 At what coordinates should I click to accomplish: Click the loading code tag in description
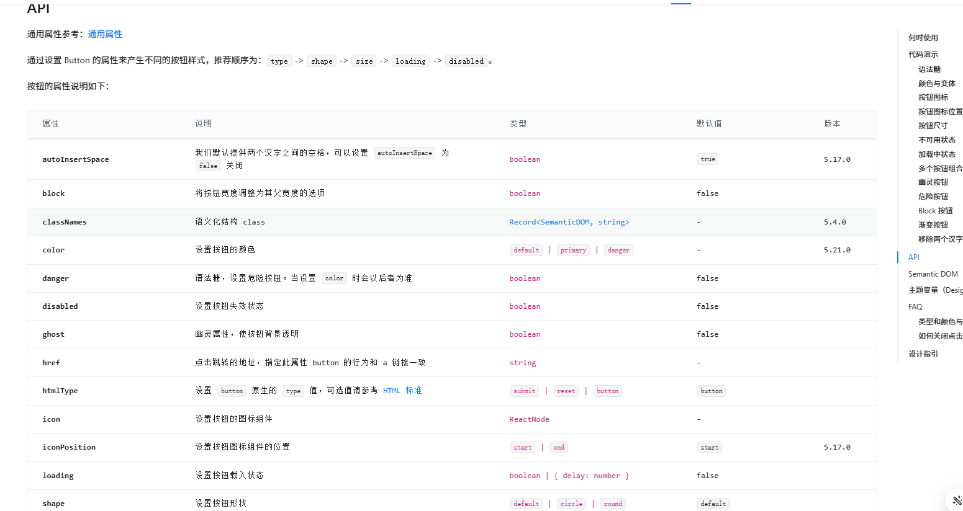[410, 61]
